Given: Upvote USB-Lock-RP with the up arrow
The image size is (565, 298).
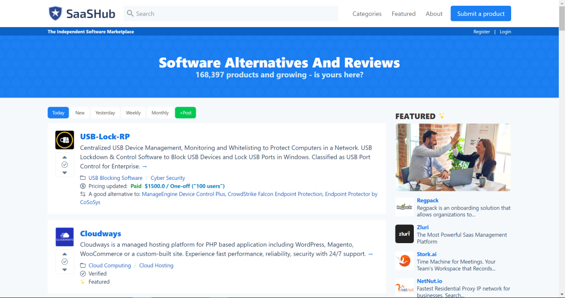Looking at the screenshot, I should tap(64, 157).
